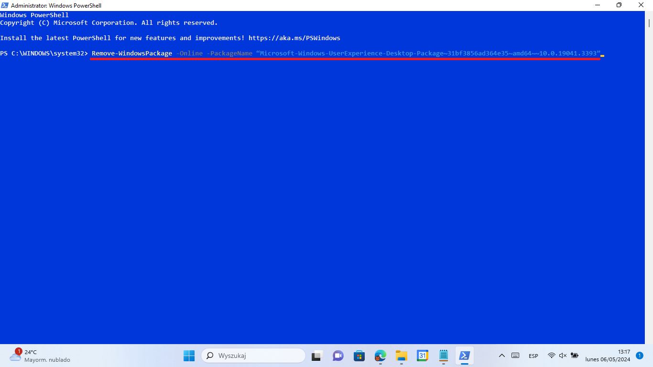653x367 pixels.
Task: Click the Remove-WindowsPackage command text
Action: pyautogui.click(x=132, y=54)
